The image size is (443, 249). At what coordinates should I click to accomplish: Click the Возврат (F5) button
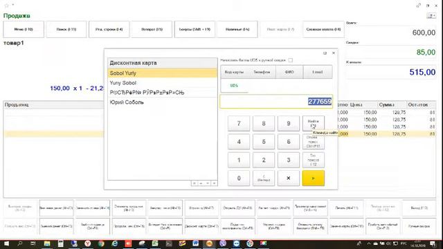pos(152,29)
